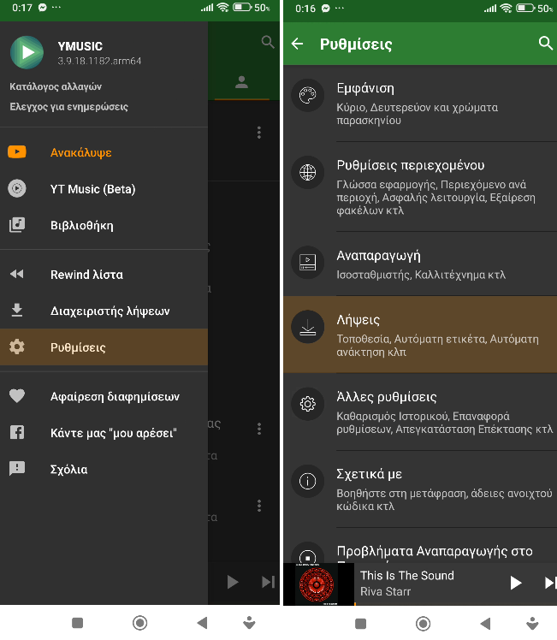The image size is (557, 640).
Task: Click the gear icon beside Ρυθμίσεις in drawer
Action: click(17, 347)
